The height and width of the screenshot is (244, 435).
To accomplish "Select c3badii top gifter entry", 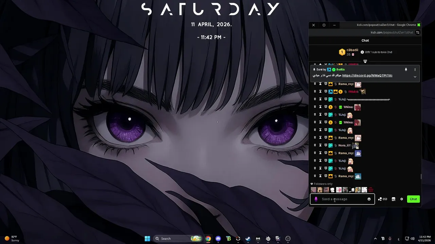I will (348, 52).
